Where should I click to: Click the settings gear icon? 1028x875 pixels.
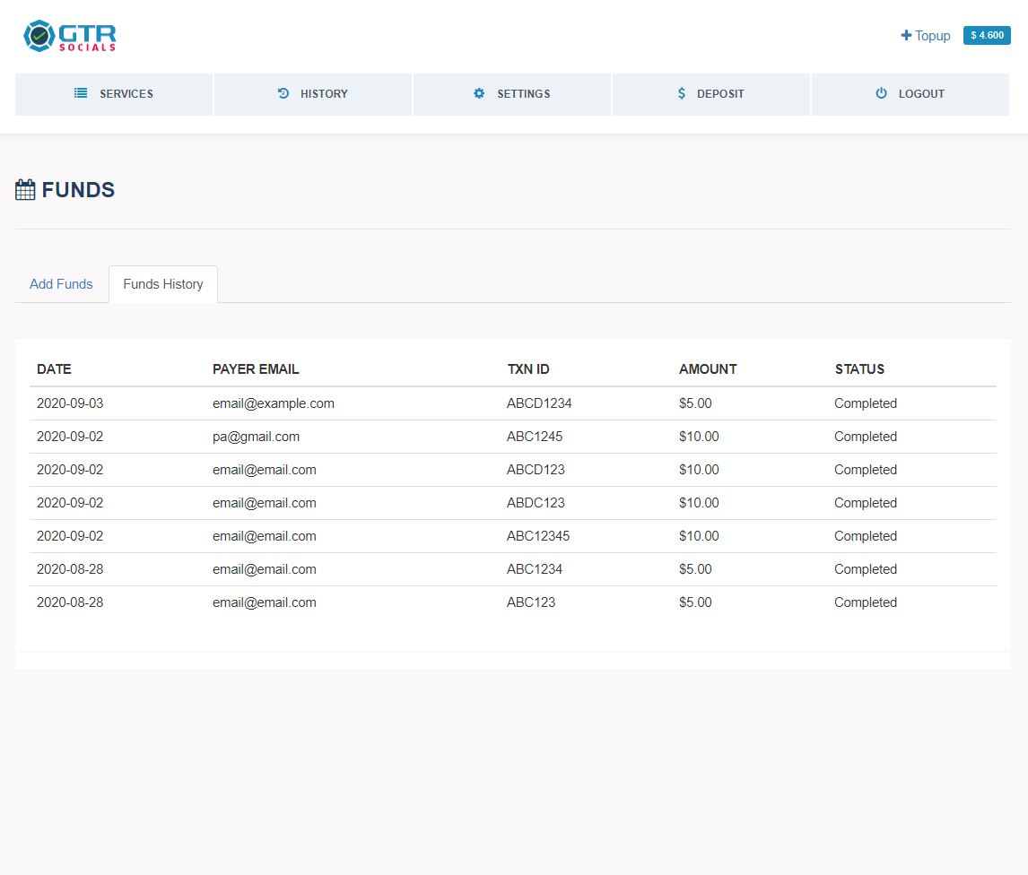coord(479,93)
